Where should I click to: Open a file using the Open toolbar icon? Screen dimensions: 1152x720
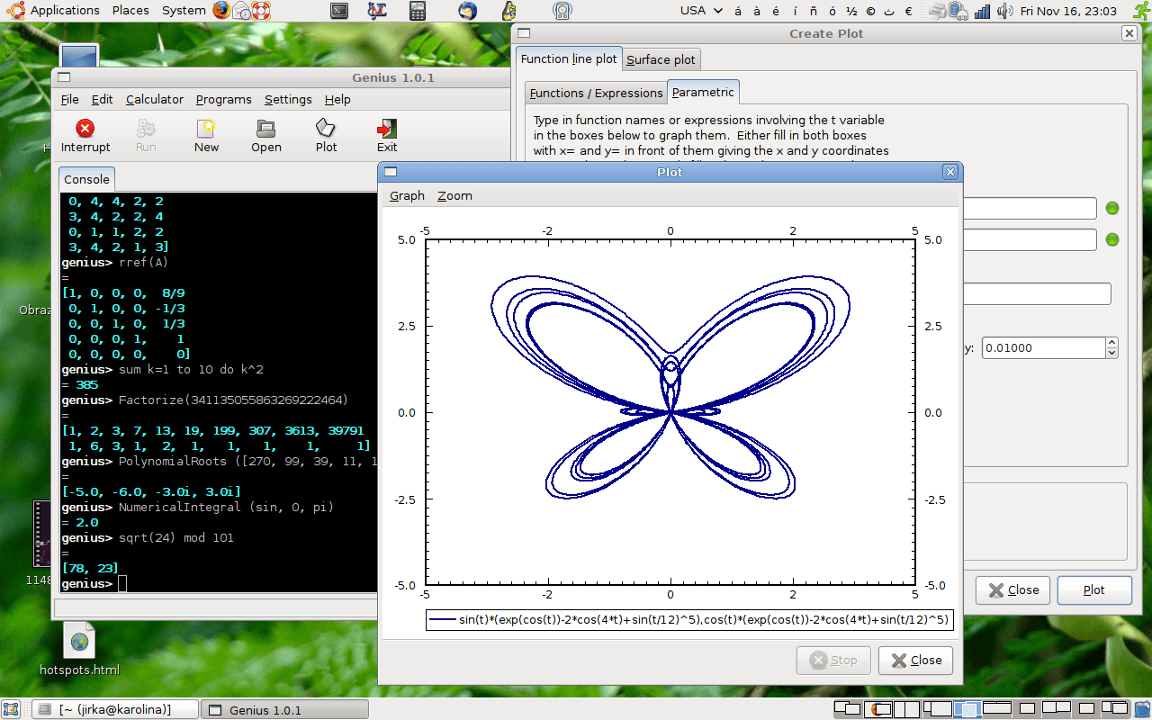coord(265,135)
